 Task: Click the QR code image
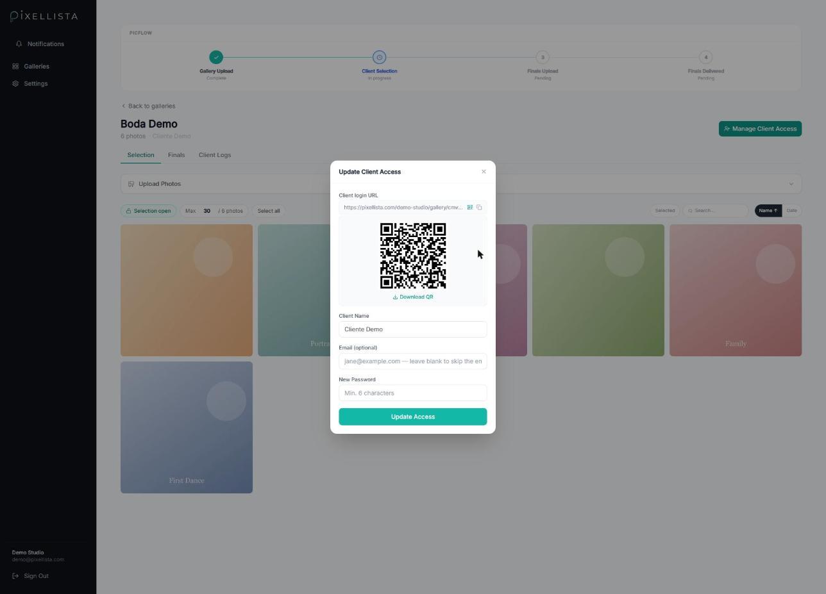click(x=413, y=256)
